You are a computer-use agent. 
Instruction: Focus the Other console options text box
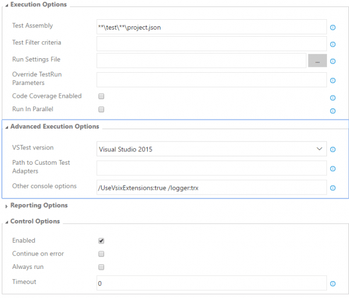point(211,187)
